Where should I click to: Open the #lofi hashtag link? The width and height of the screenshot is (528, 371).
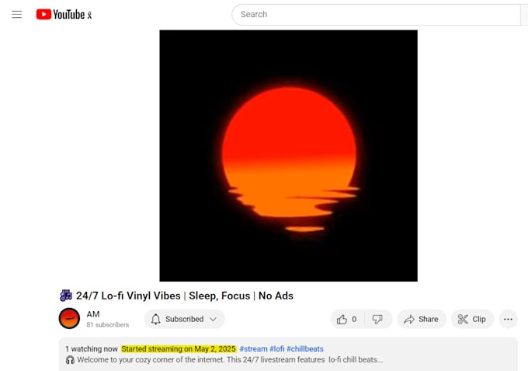click(x=277, y=348)
